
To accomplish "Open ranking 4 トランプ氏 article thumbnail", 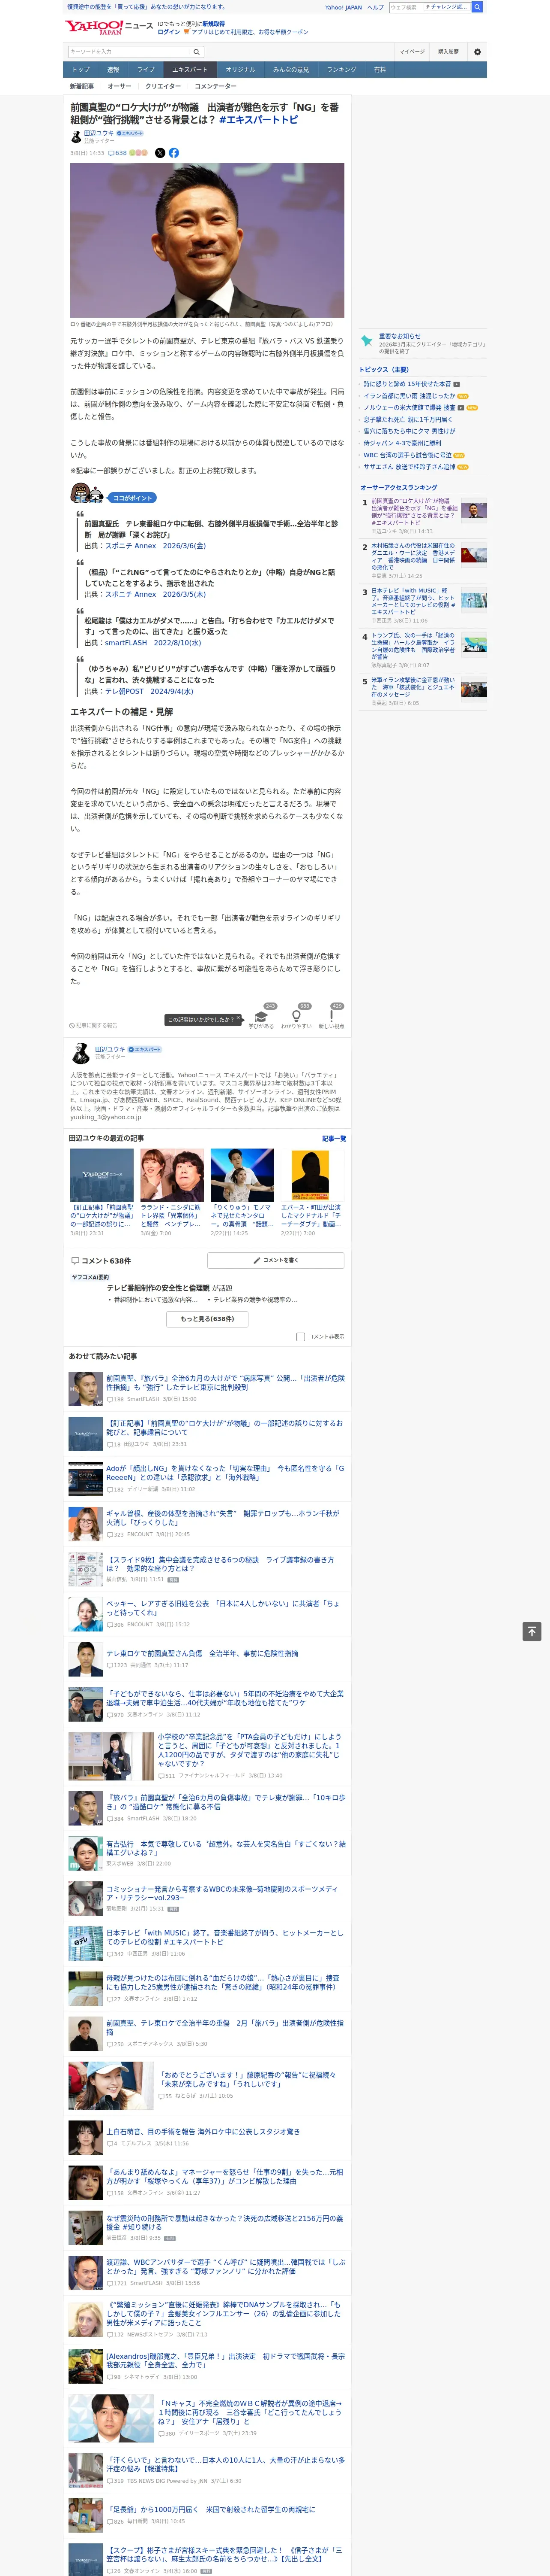I will coord(474,645).
